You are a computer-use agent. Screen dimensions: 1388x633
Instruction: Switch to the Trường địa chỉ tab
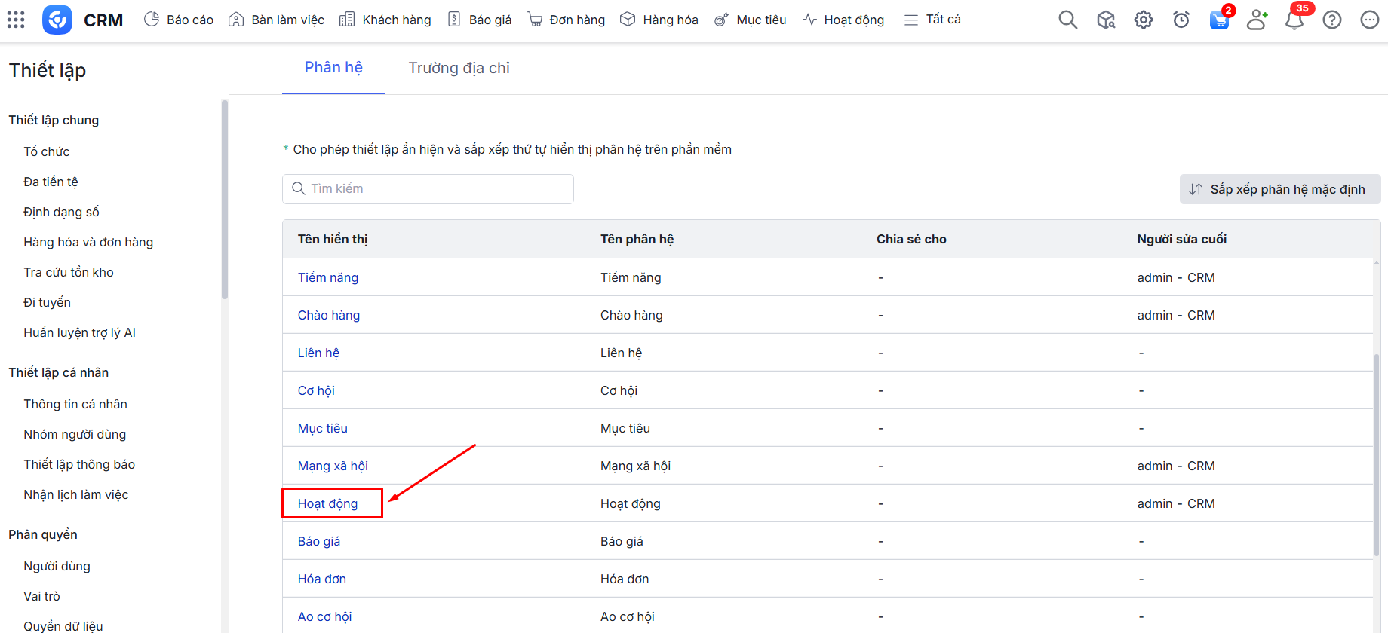(x=459, y=68)
